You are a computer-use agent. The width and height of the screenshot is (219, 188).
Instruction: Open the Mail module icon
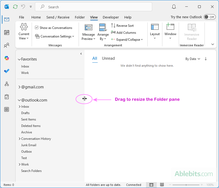[x=7, y=19]
